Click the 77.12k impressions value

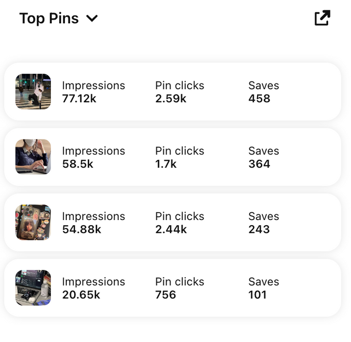(x=79, y=99)
